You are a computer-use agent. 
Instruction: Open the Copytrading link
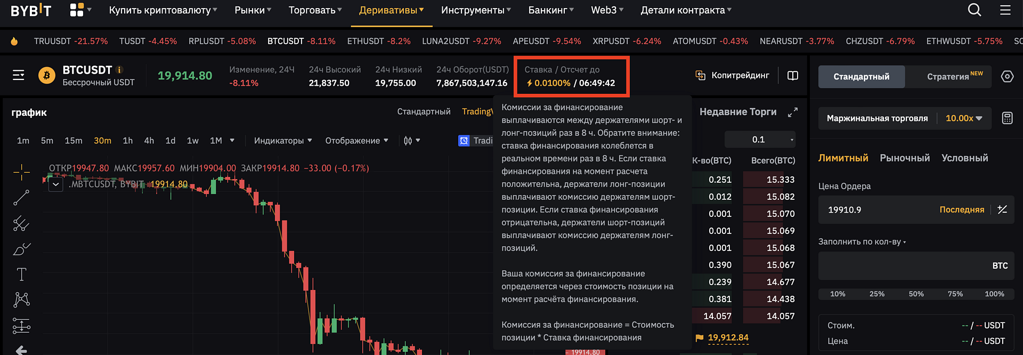[x=740, y=75]
